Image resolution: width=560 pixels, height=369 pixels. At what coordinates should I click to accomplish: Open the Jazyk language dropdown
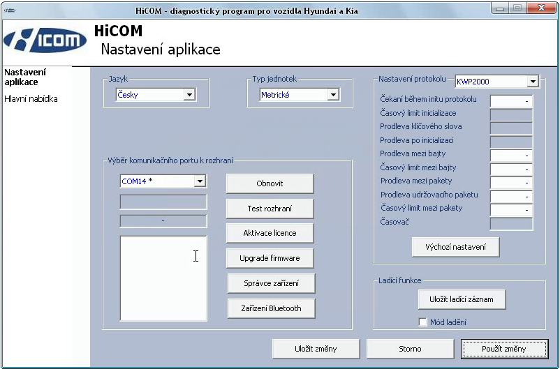pos(189,95)
